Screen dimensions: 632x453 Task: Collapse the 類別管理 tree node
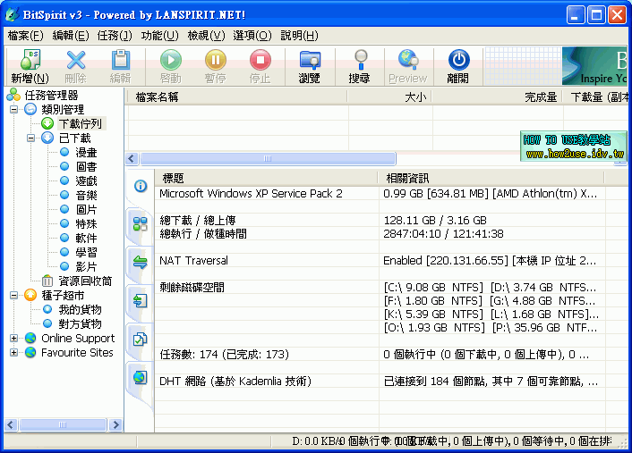[x=14, y=109]
